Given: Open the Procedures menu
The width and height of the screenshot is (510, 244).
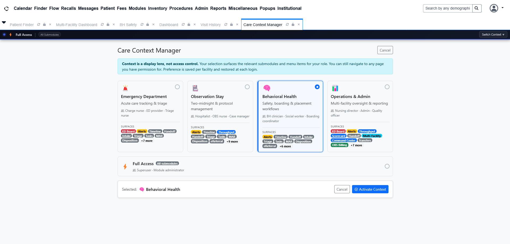Looking at the screenshot, I should point(181,8).
